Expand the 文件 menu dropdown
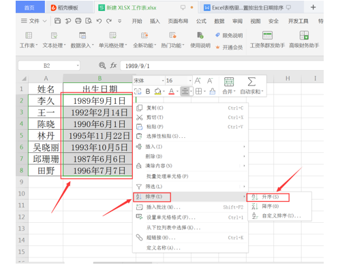The image size is (353, 265). point(45,21)
